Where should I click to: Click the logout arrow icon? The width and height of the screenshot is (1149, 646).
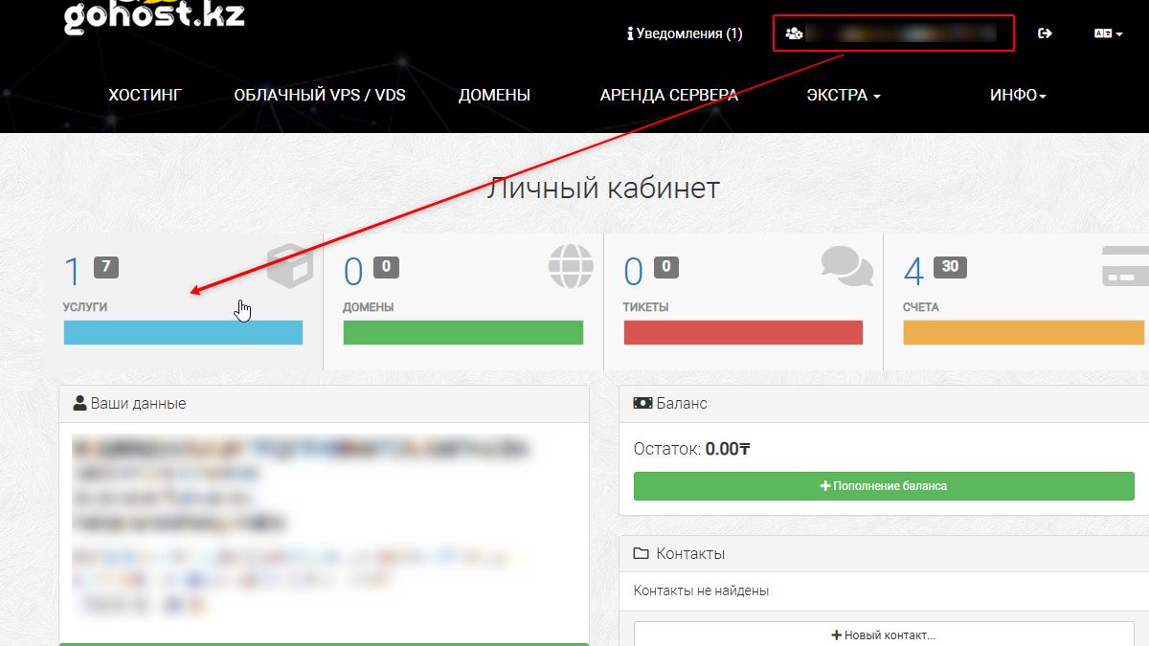click(x=1046, y=33)
